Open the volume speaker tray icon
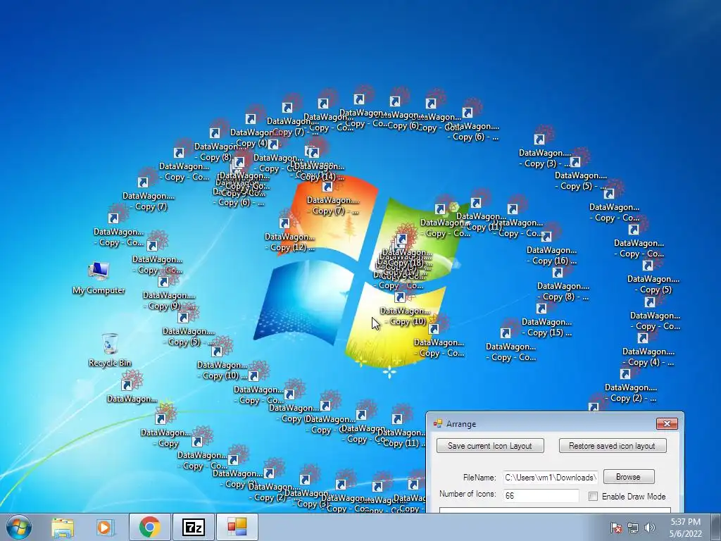Screen dimensions: 721x541 pyautogui.click(x=650, y=528)
